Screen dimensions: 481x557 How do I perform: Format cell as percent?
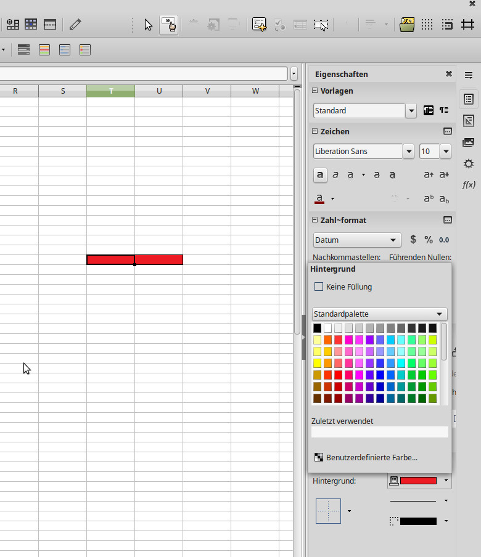428,240
